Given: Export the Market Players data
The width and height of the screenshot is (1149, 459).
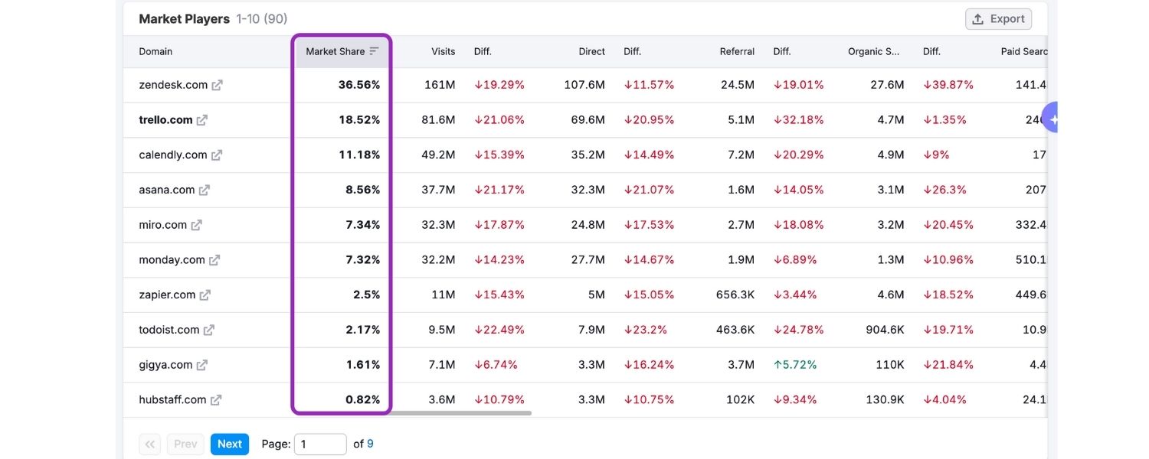Looking at the screenshot, I should click(998, 18).
